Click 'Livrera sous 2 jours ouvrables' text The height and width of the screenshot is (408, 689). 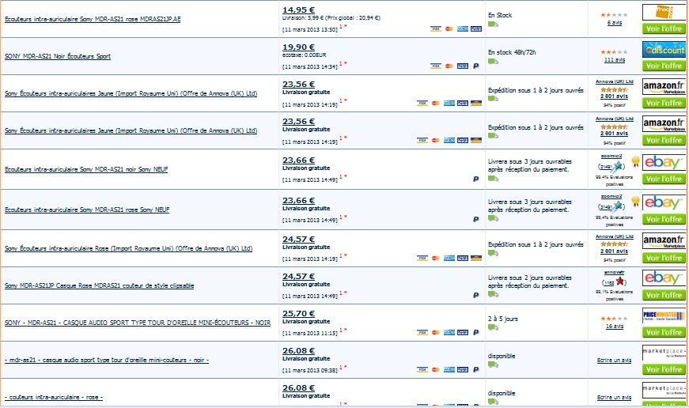[x=530, y=278]
